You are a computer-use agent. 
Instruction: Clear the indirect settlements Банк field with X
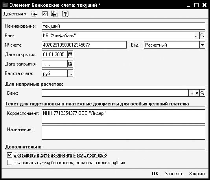tap(197, 93)
